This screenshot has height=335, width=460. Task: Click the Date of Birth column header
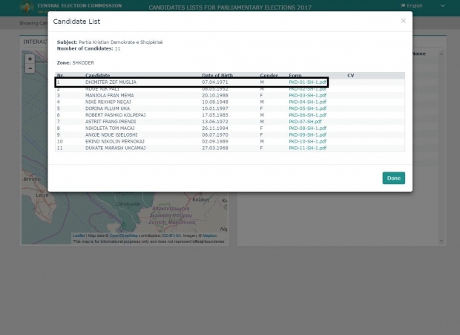click(217, 76)
